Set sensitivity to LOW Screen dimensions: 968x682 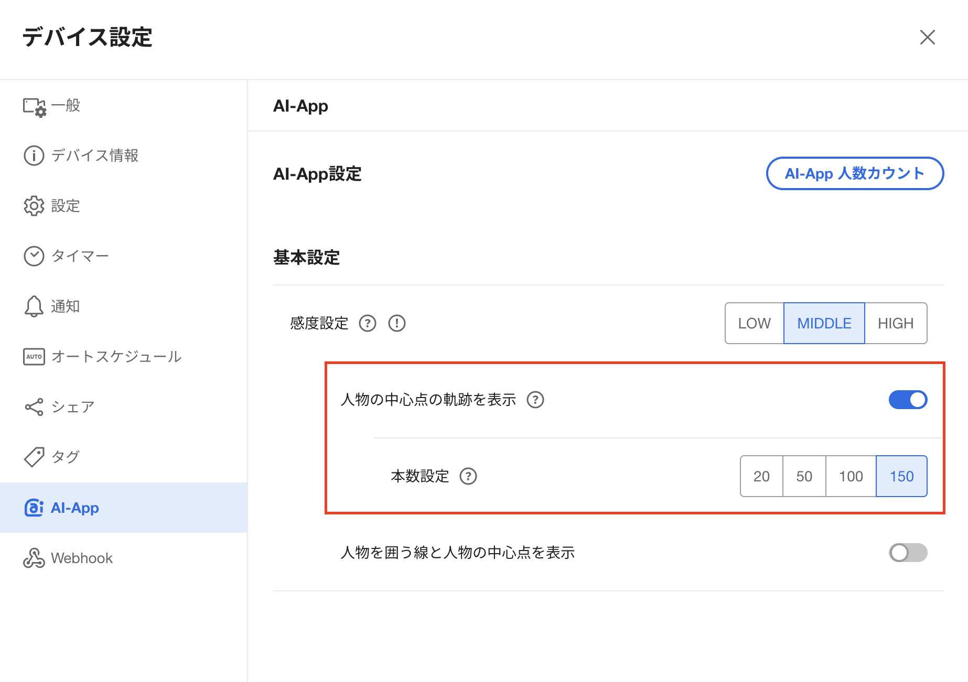754,323
